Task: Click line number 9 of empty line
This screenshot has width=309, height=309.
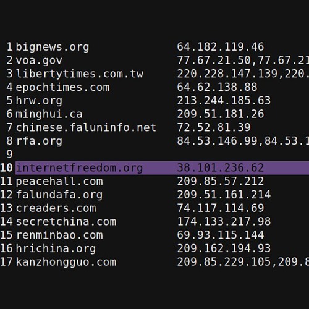Action: coord(9,154)
